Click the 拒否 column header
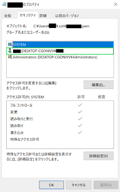The image size is (120, 192). click(102, 97)
